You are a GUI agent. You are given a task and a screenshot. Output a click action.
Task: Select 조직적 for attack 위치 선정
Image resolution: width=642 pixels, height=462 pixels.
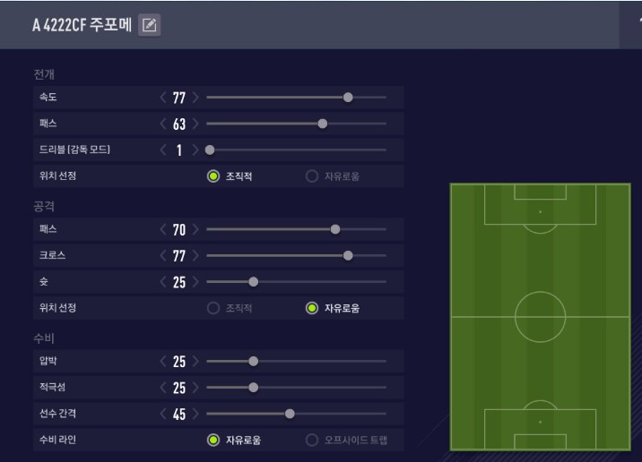[213, 308]
